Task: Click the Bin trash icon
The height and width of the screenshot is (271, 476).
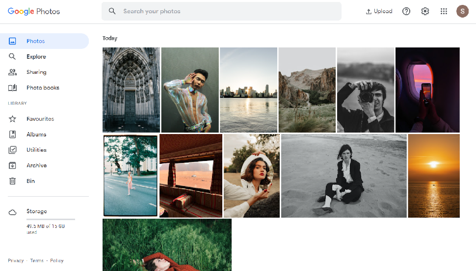Action: pyautogui.click(x=12, y=181)
